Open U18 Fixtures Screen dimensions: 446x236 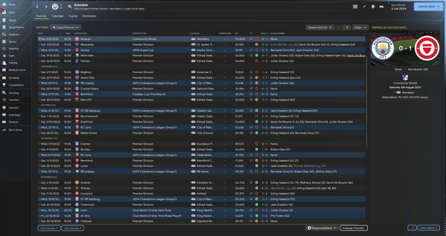[x=72, y=228]
